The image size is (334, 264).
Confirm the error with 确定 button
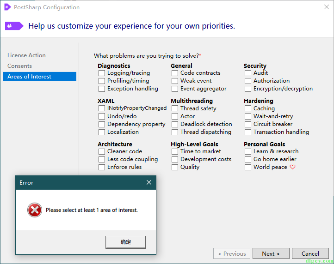[126, 242]
